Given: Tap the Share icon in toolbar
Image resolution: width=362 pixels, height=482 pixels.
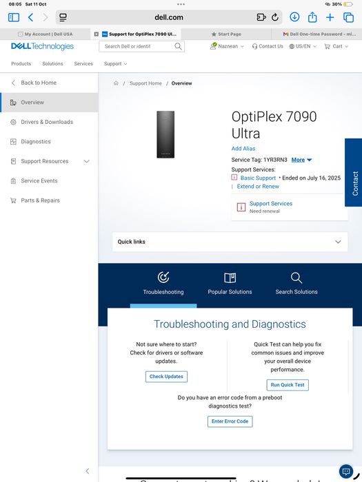Looking at the screenshot, I should coord(312,17).
